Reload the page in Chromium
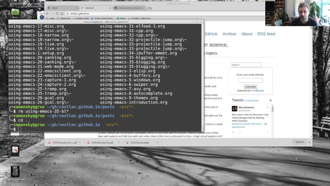Viewport: 330px width, 186px height. coord(57,13)
